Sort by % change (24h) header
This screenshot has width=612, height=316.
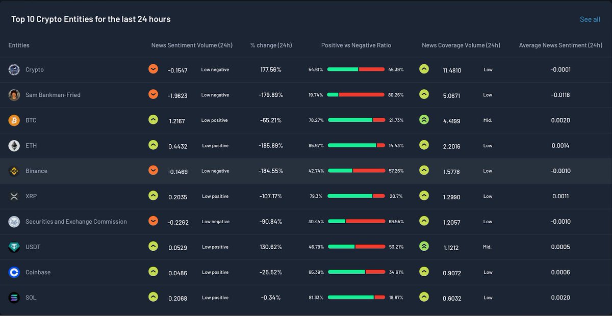271,45
